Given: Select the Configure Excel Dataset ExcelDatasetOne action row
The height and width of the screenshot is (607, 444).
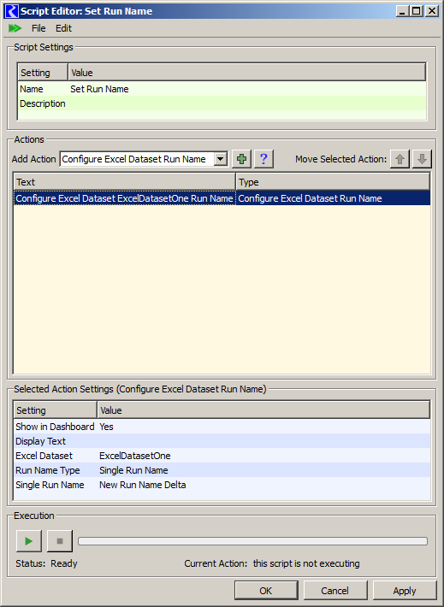Looking at the screenshot, I should 222,198.
